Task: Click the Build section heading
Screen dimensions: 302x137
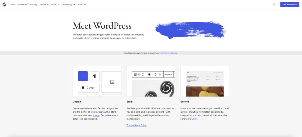Action: pos(130,102)
